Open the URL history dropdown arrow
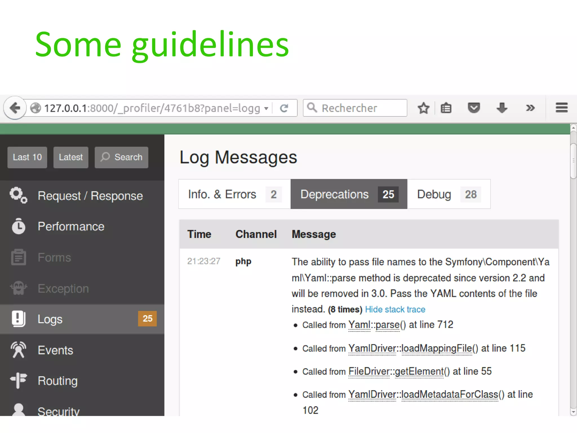The image size is (577, 433). pyautogui.click(x=266, y=108)
